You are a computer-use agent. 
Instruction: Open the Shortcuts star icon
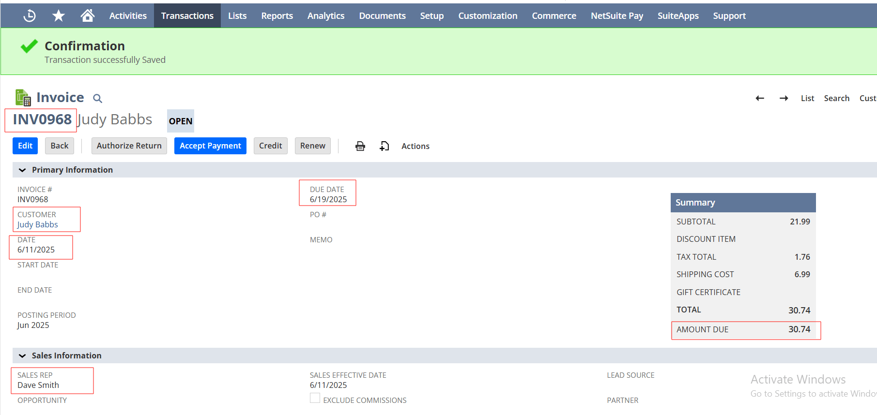[59, 16]
